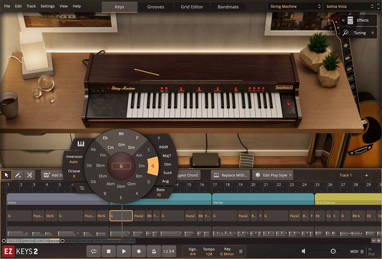Select the scissors split tool
This screenshot has height=259, width=382.
point(29,175)
